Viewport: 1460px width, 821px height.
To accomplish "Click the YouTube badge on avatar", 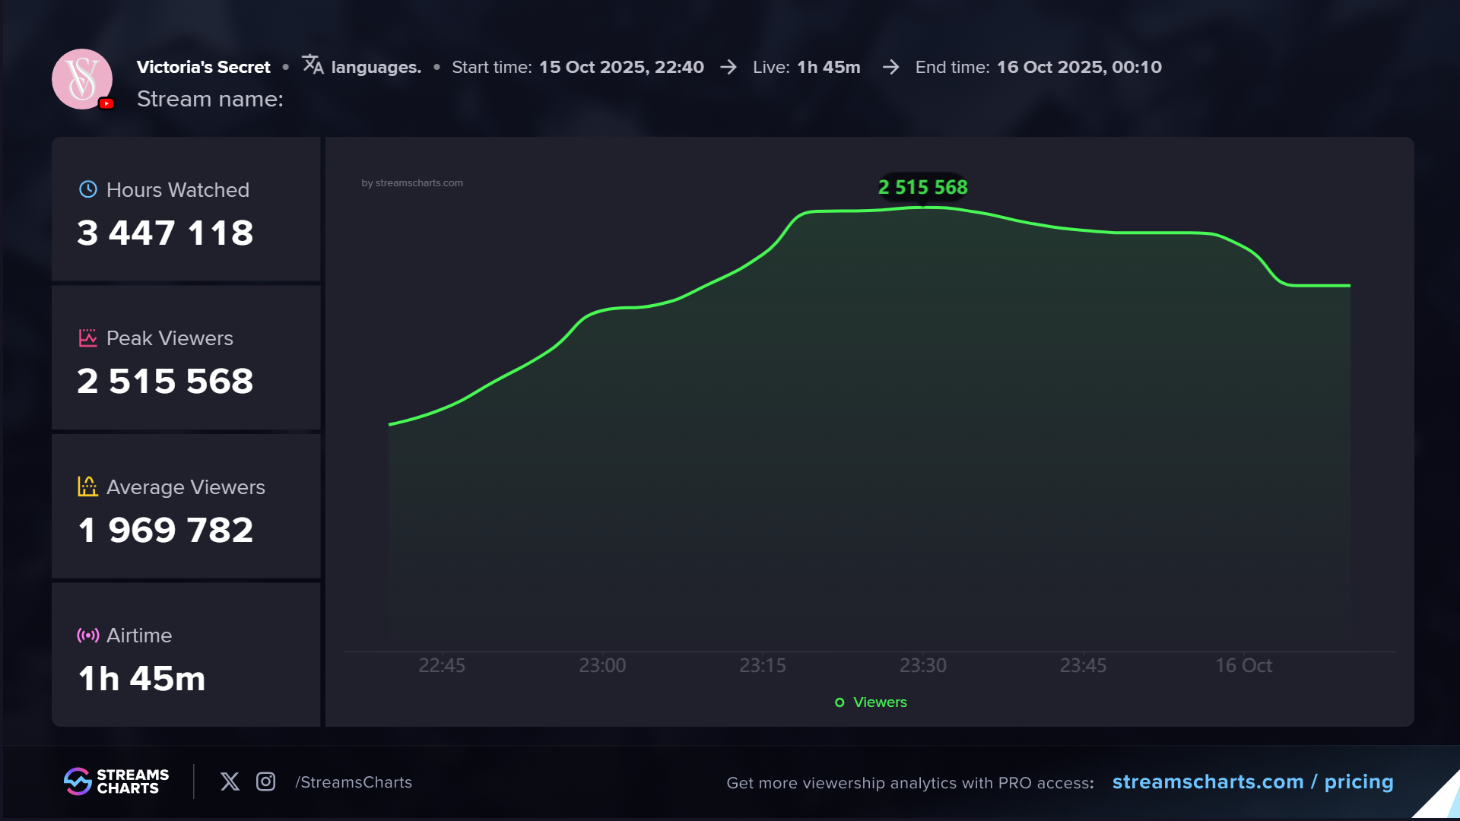I will [x=107, y=103].
